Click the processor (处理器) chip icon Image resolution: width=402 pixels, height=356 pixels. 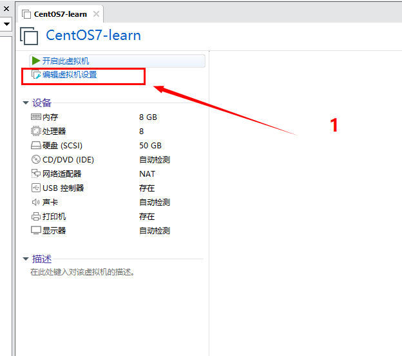(36, 131)
